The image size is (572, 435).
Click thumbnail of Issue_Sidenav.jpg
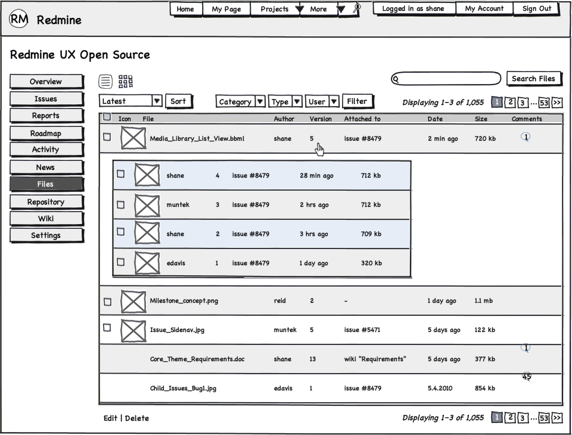click(x=133, y=331)
